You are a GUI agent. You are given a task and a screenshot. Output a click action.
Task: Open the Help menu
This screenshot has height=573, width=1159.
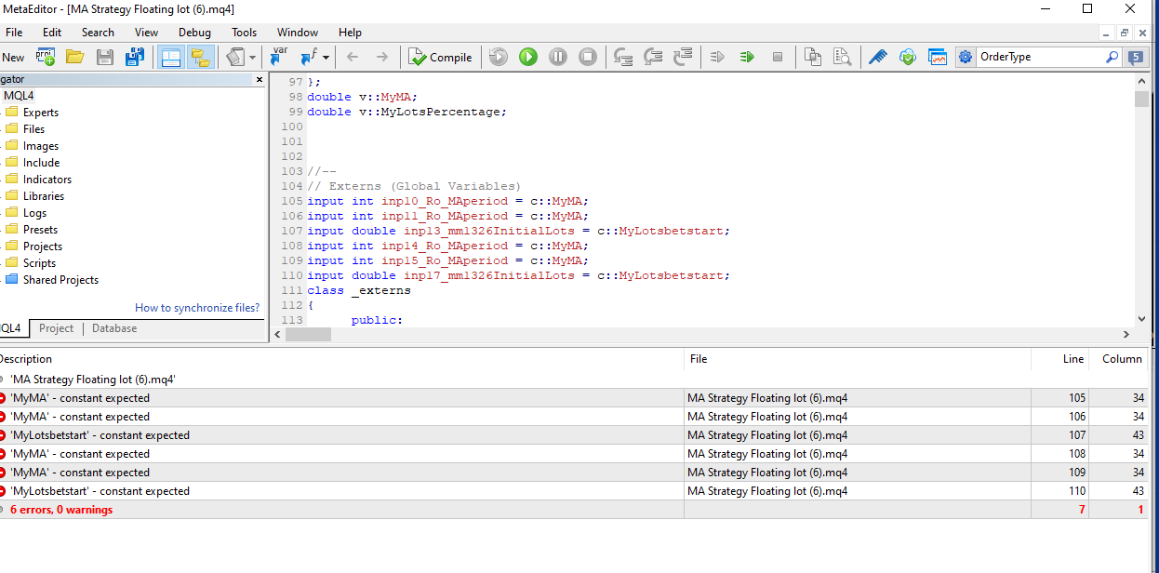(x=350, y=32)
